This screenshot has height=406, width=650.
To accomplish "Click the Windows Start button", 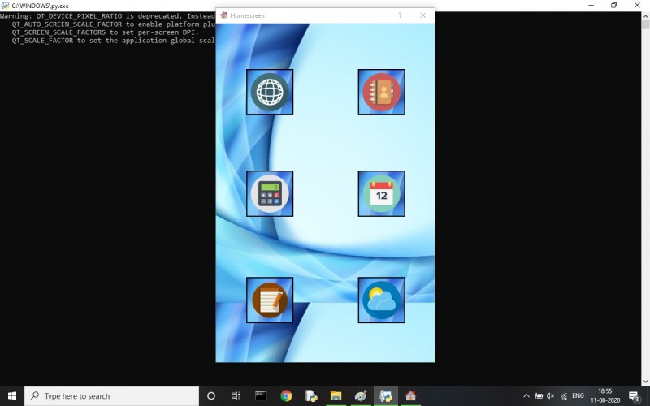I will (x=12, y=396).
